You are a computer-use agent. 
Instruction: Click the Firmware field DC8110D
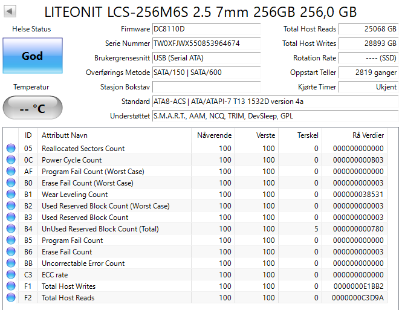coord(206,29)
